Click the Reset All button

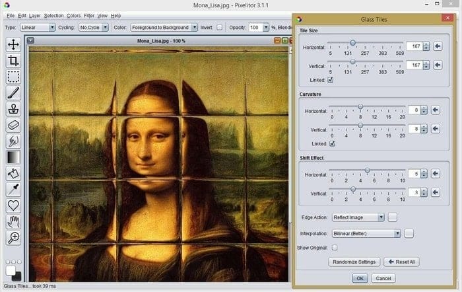point(401,262)
